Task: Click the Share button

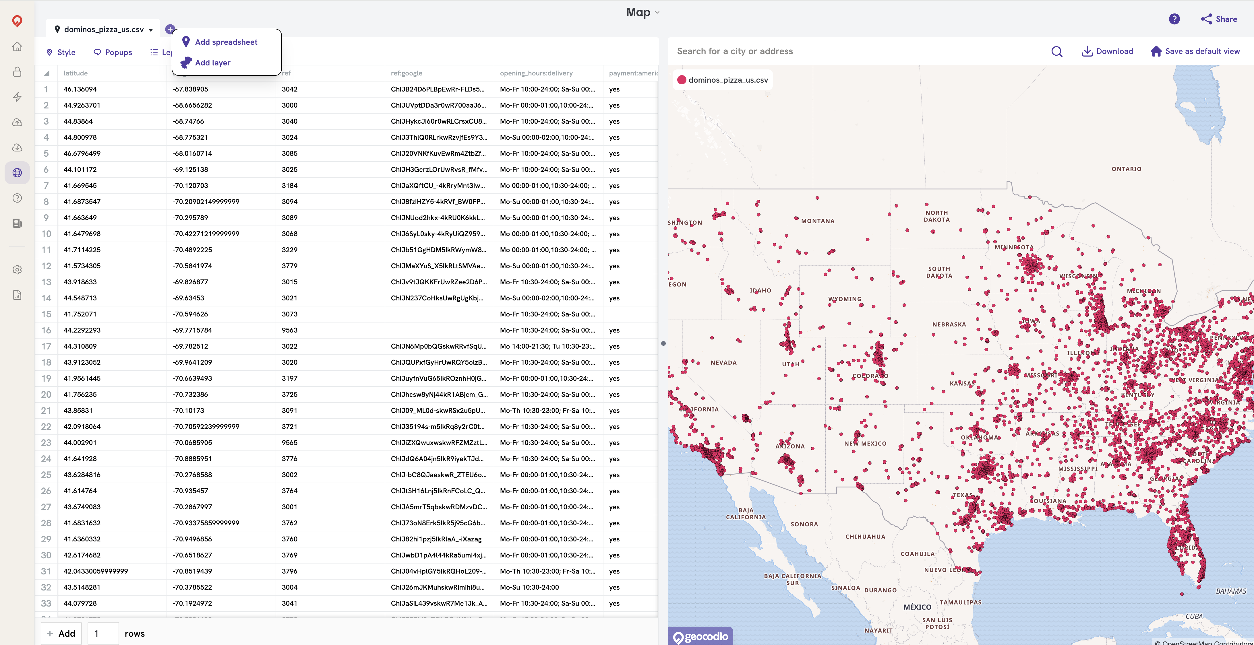Action: pyautogui.click(x=1219, y=19)
